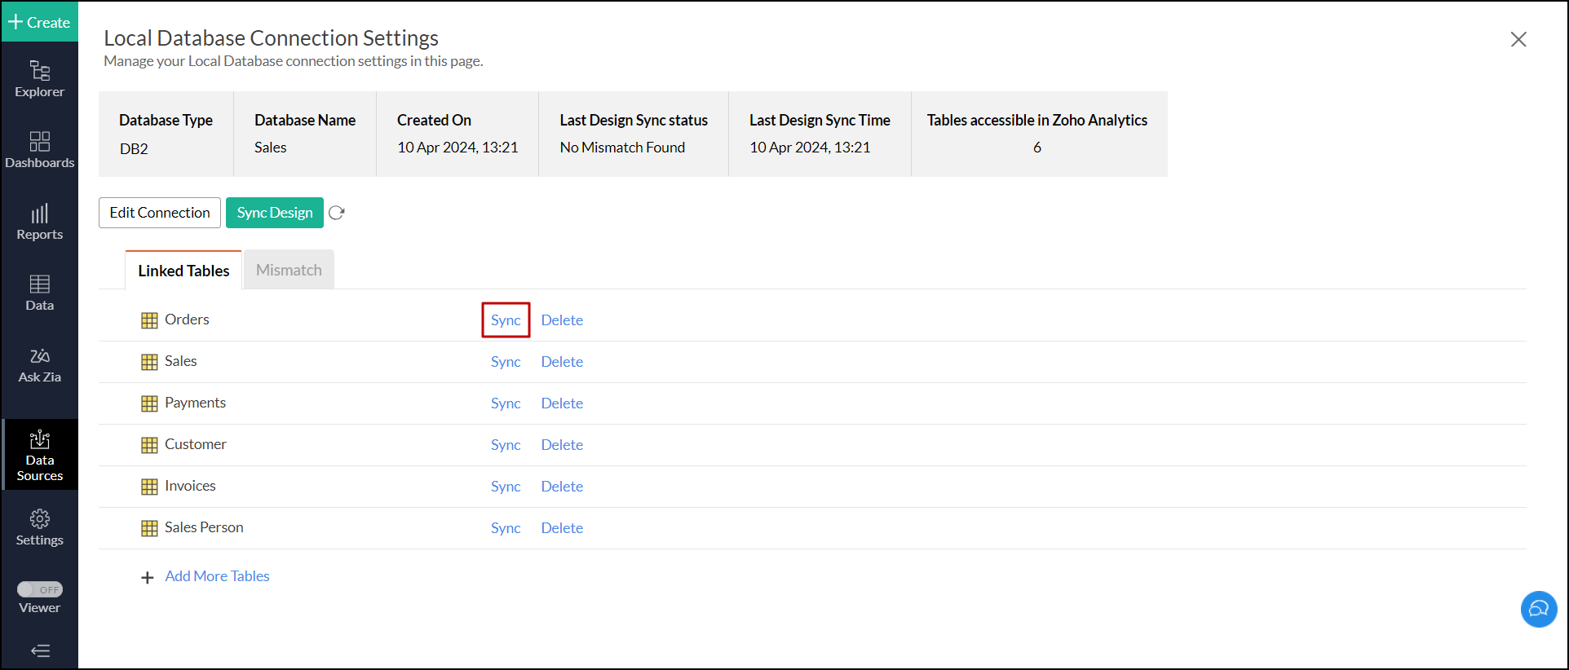This screenshot has height=670, width=1569.
Task: Select the Invoices table name
Action: click(x=190, y=486)
